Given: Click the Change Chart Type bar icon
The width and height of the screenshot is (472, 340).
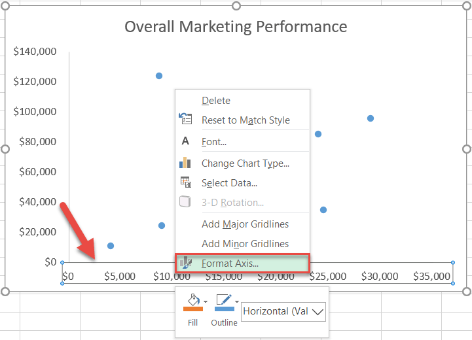Looking at the screenshot, I should coord(185,163).
